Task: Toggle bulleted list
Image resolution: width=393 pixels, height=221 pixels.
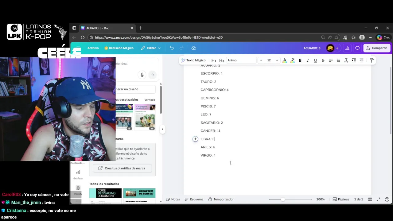Action: [338, 60]
